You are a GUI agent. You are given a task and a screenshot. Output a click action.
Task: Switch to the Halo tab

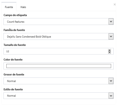[23, 7]
